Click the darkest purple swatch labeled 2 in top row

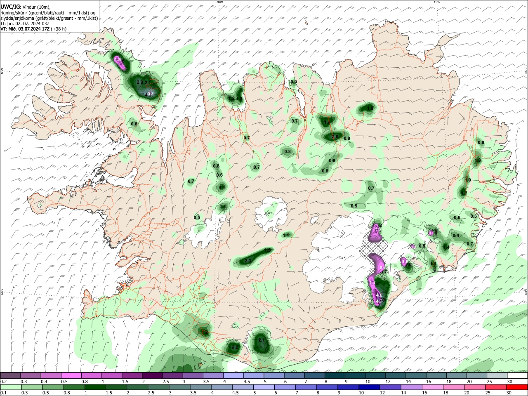point(152,376)
